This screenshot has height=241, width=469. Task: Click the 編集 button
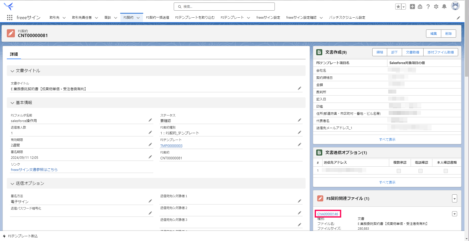point(434,34)
